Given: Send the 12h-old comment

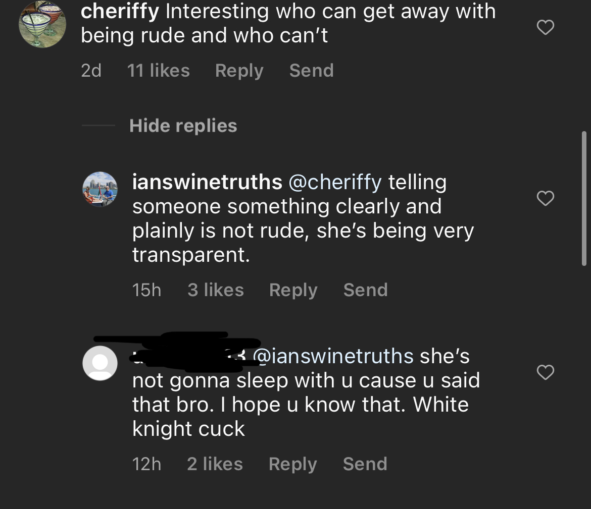Looking at the screenshot, I should [x=365, y=464].
